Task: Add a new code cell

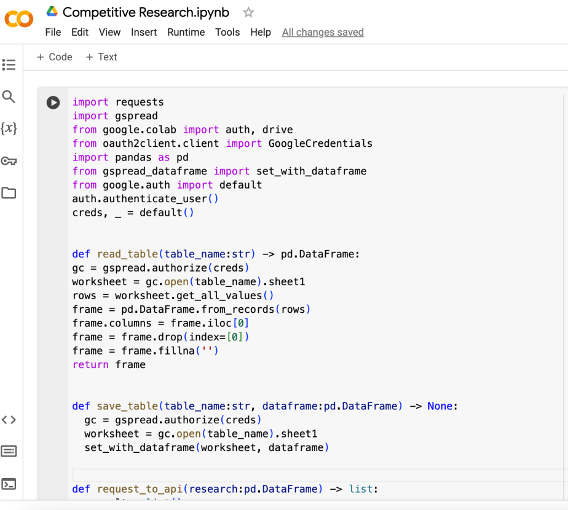Action: 54,57
